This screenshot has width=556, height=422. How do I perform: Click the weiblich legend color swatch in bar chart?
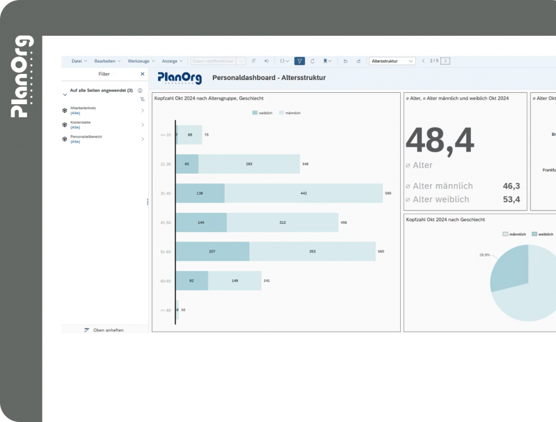click(x=255, y=113)
